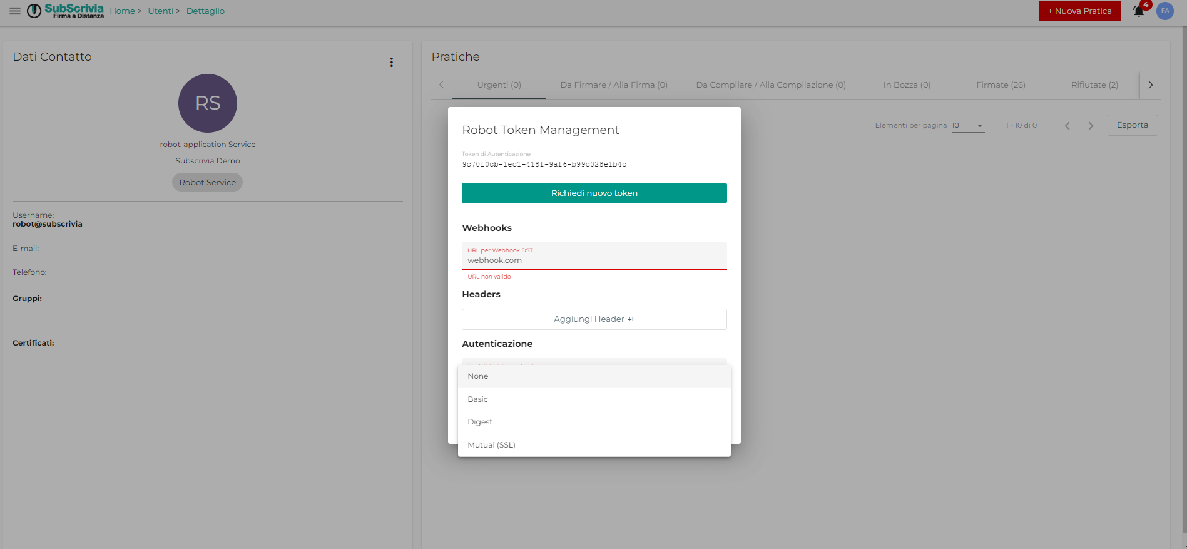Switch to the Firmate (26) tab

tap(1001, 85)
